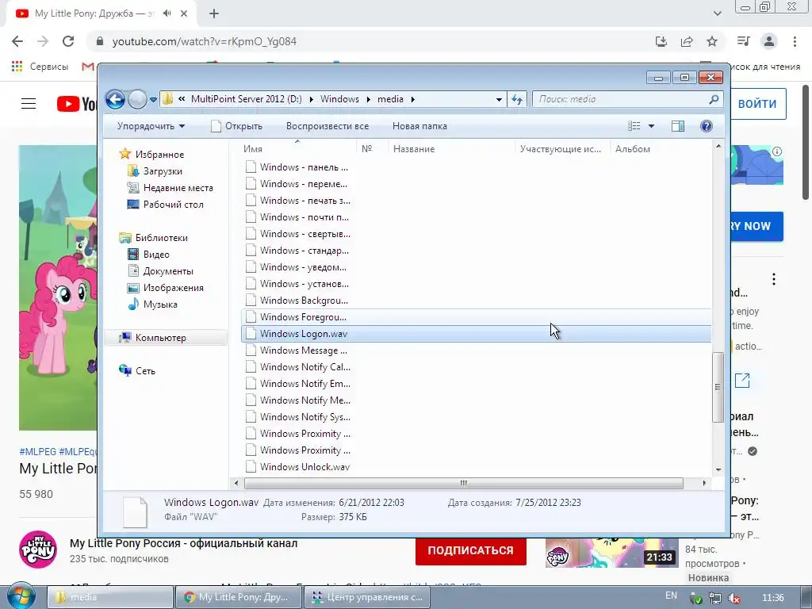
Task: Mute the YouTube tab speaker icon
Action: [x=167, y=13]
